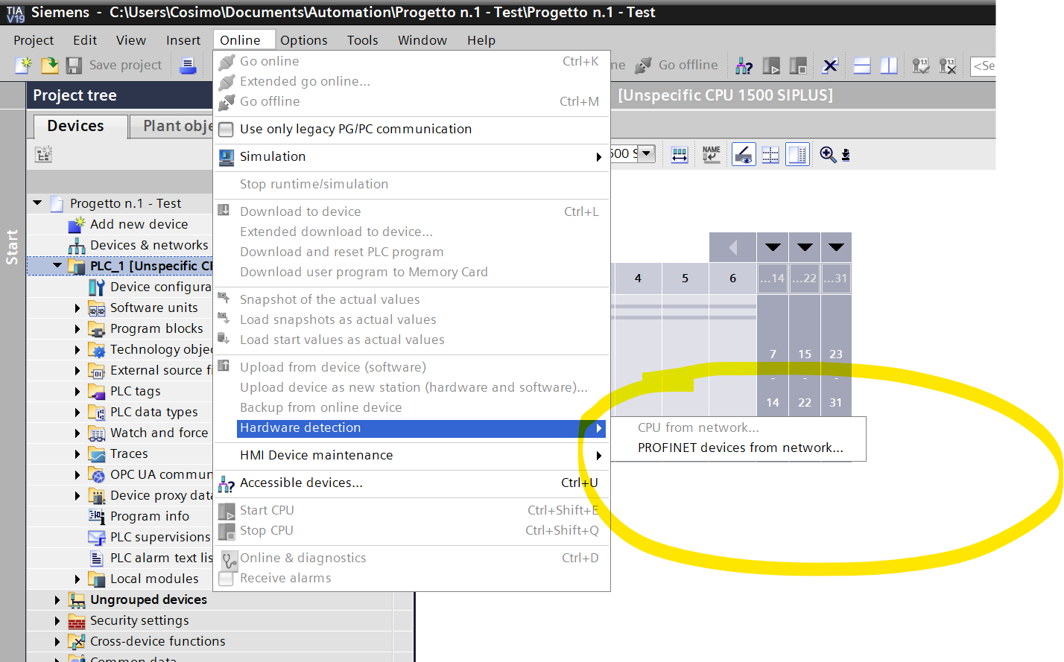This screenshot has width=1064, height=662.
Task: Click the rack slot scroll-left arrow
Action: coord(733,247)
